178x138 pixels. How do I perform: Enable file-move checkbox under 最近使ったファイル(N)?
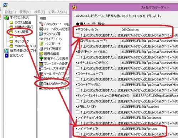click(78, 57)
